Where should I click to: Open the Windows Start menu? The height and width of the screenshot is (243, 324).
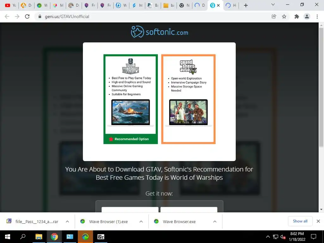click(x=8, y=237)
